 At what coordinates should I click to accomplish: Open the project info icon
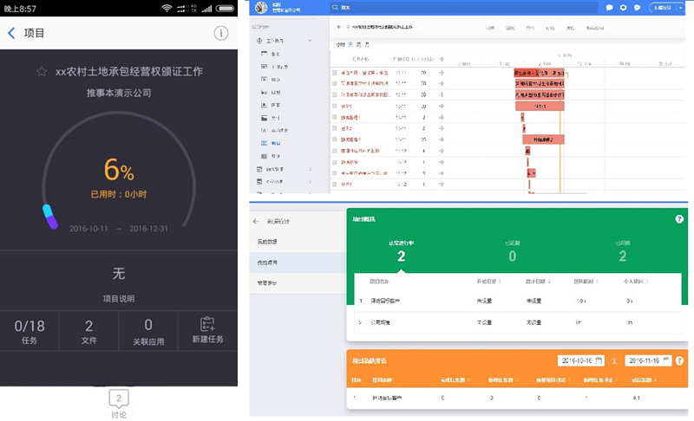coord(221,34)
